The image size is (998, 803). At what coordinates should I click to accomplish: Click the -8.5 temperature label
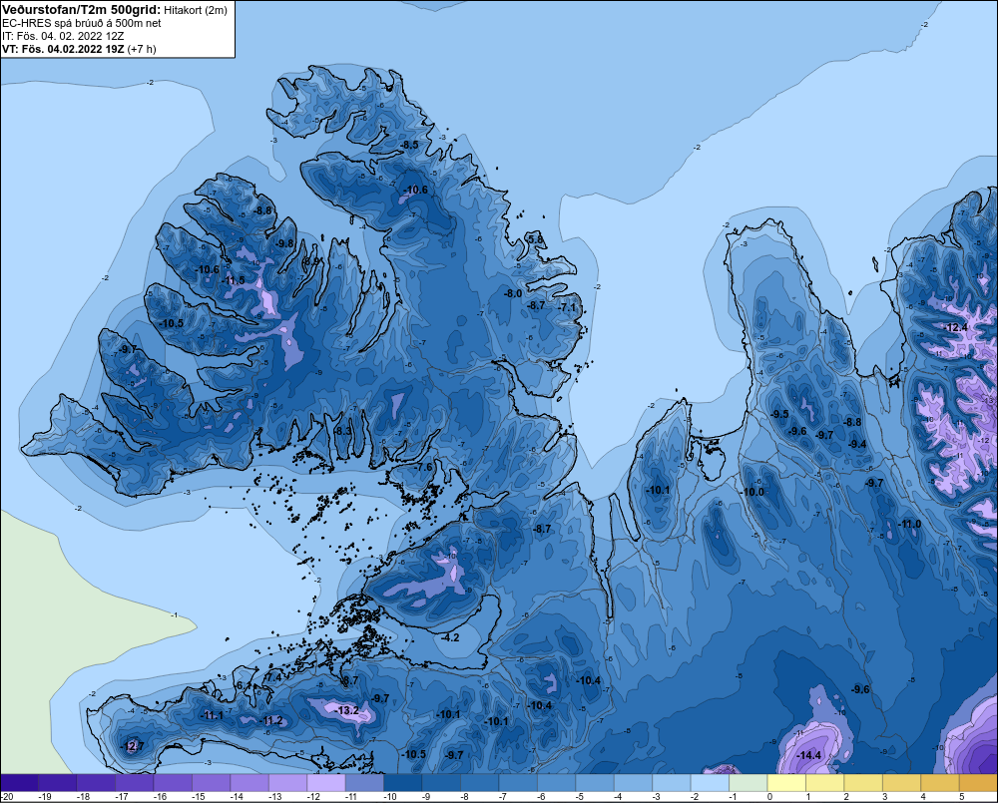point(409,145)
